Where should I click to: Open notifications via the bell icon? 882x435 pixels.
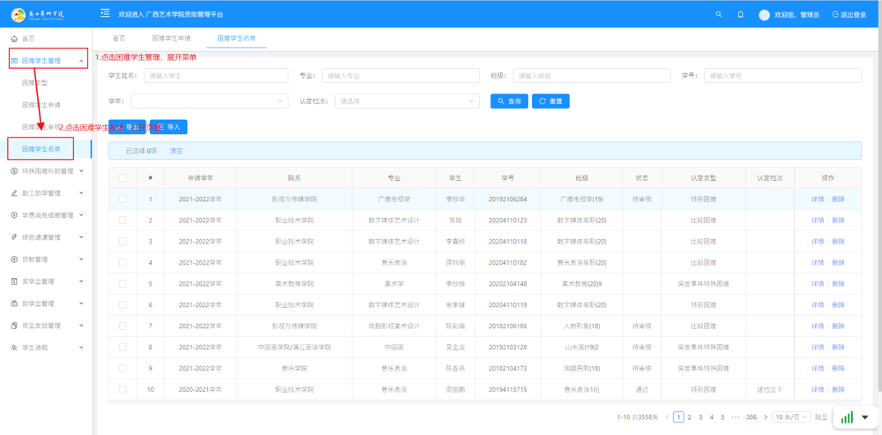[740, 14]
